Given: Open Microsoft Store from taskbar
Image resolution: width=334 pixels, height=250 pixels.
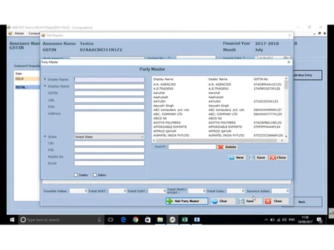Looking at the screenshot, I should 148,220.
